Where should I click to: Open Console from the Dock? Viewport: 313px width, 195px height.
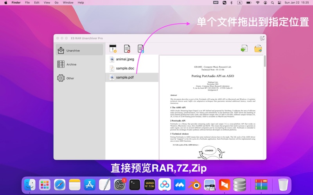149,184
